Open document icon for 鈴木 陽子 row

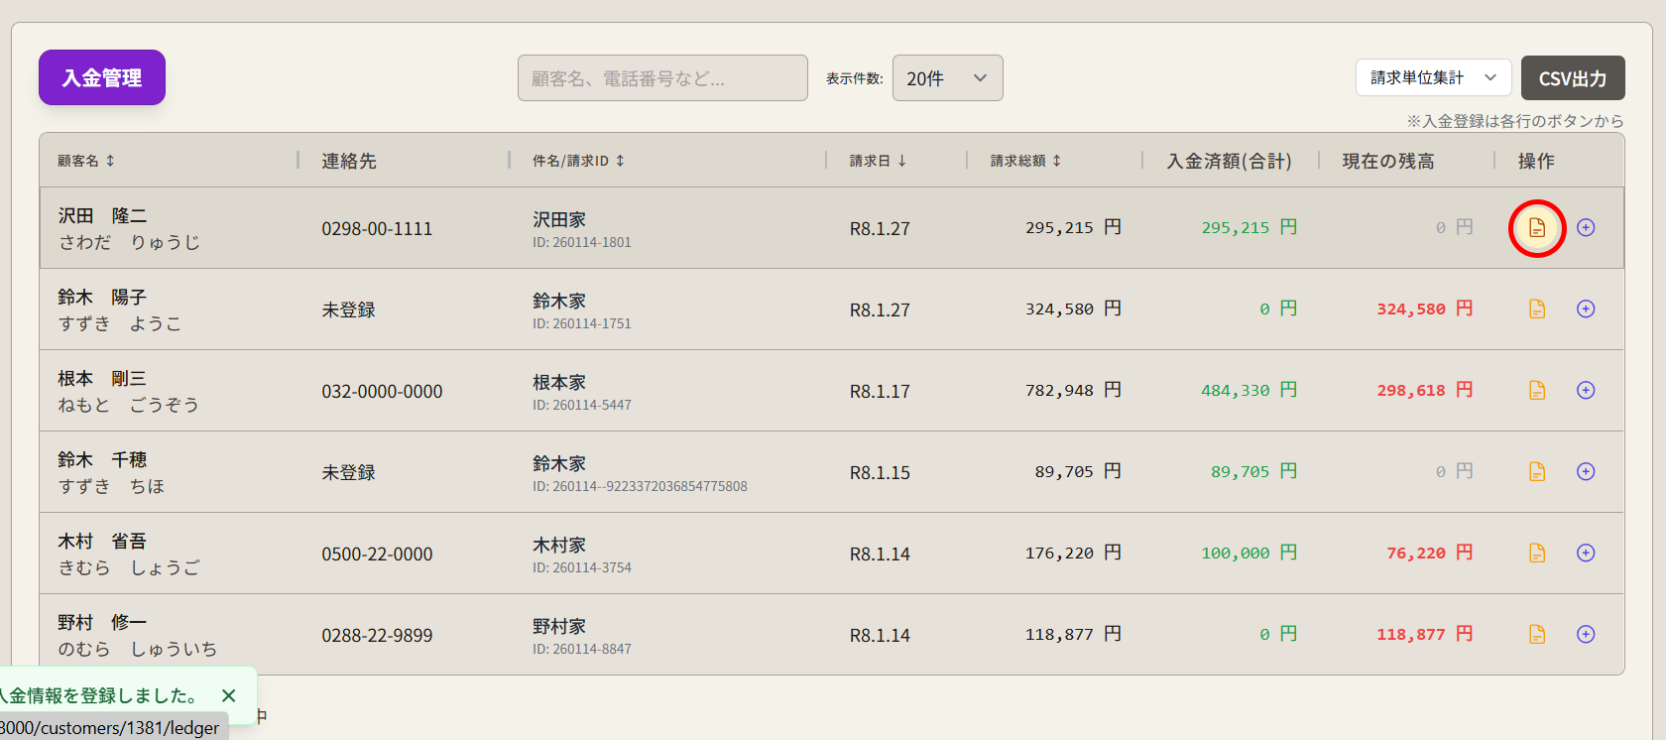(1536, 309)
